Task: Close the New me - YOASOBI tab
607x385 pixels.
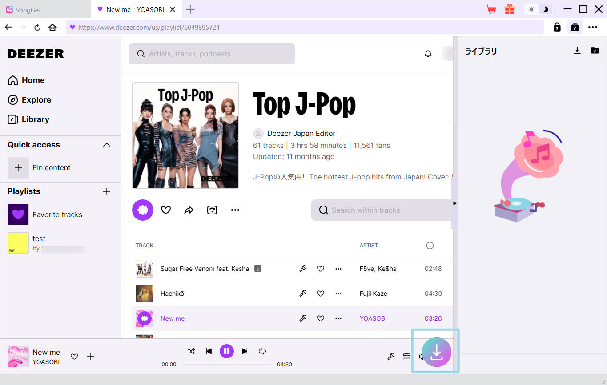Action: tap(173, 9)
